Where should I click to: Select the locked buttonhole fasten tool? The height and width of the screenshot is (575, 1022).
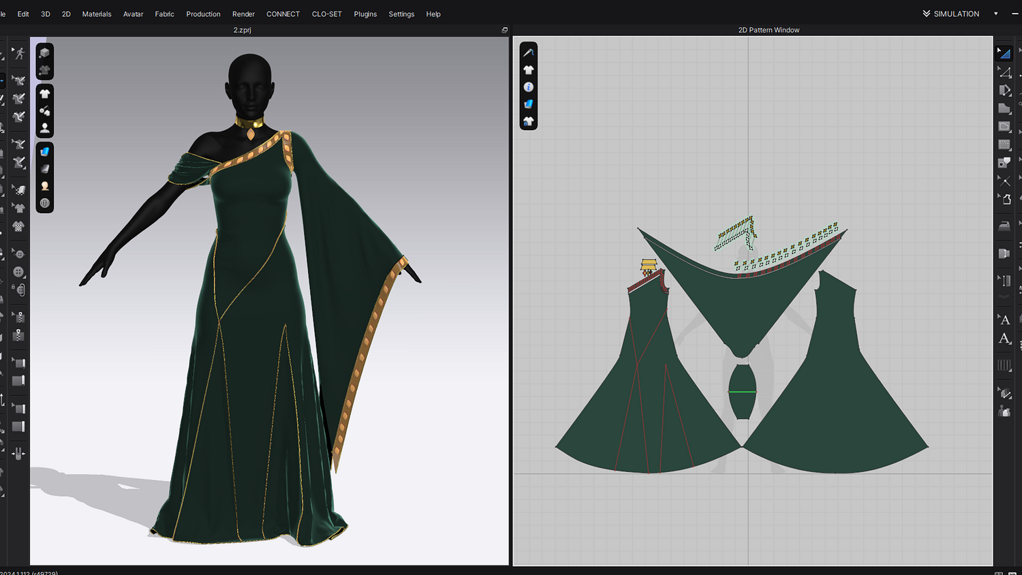pyautogui.click(x=18, y=290)
